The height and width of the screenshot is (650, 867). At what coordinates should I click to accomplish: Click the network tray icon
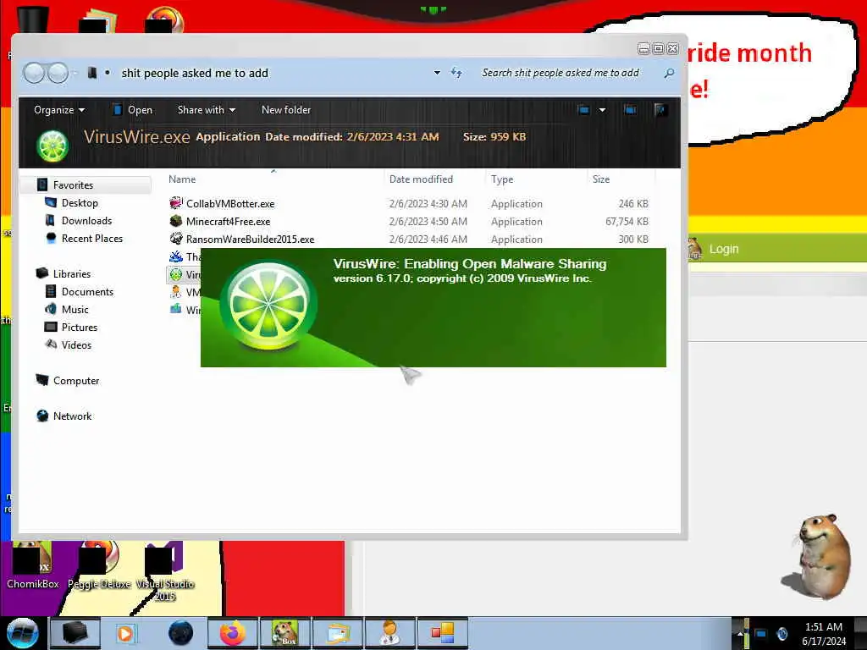coord(761,633)
